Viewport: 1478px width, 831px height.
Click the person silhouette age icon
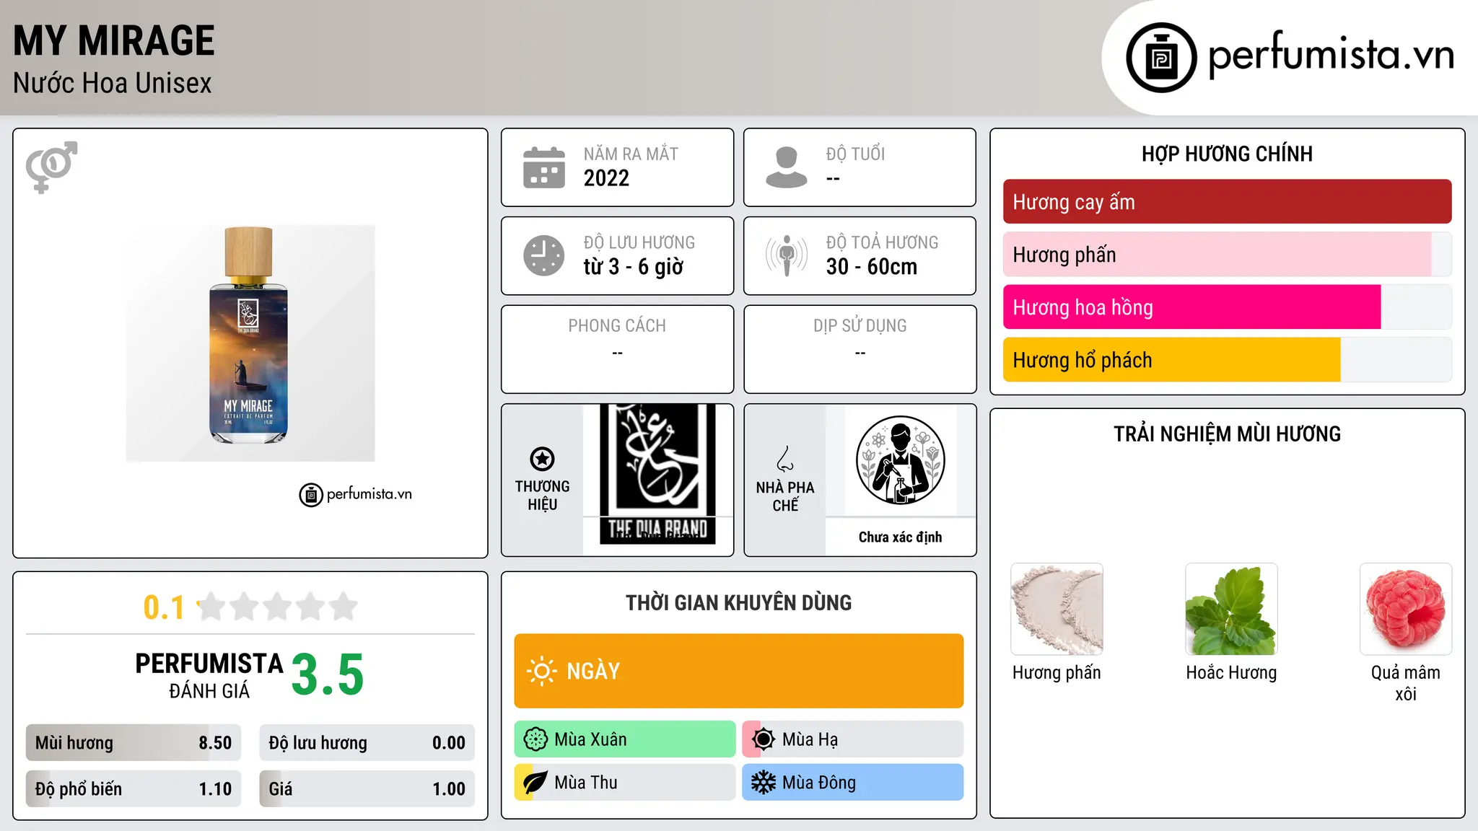click(786, 167)
